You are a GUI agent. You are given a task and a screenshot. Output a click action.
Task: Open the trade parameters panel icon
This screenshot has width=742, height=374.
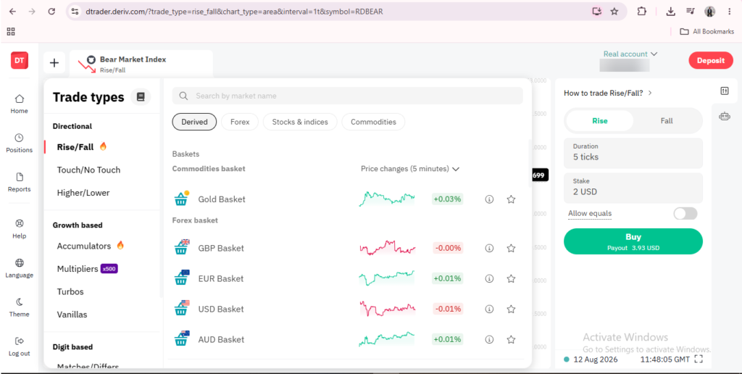point(725,91)
